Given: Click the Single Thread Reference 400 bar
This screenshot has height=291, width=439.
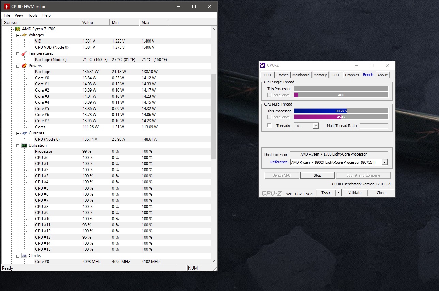Looking at the screenshot, I should point(341,95).
